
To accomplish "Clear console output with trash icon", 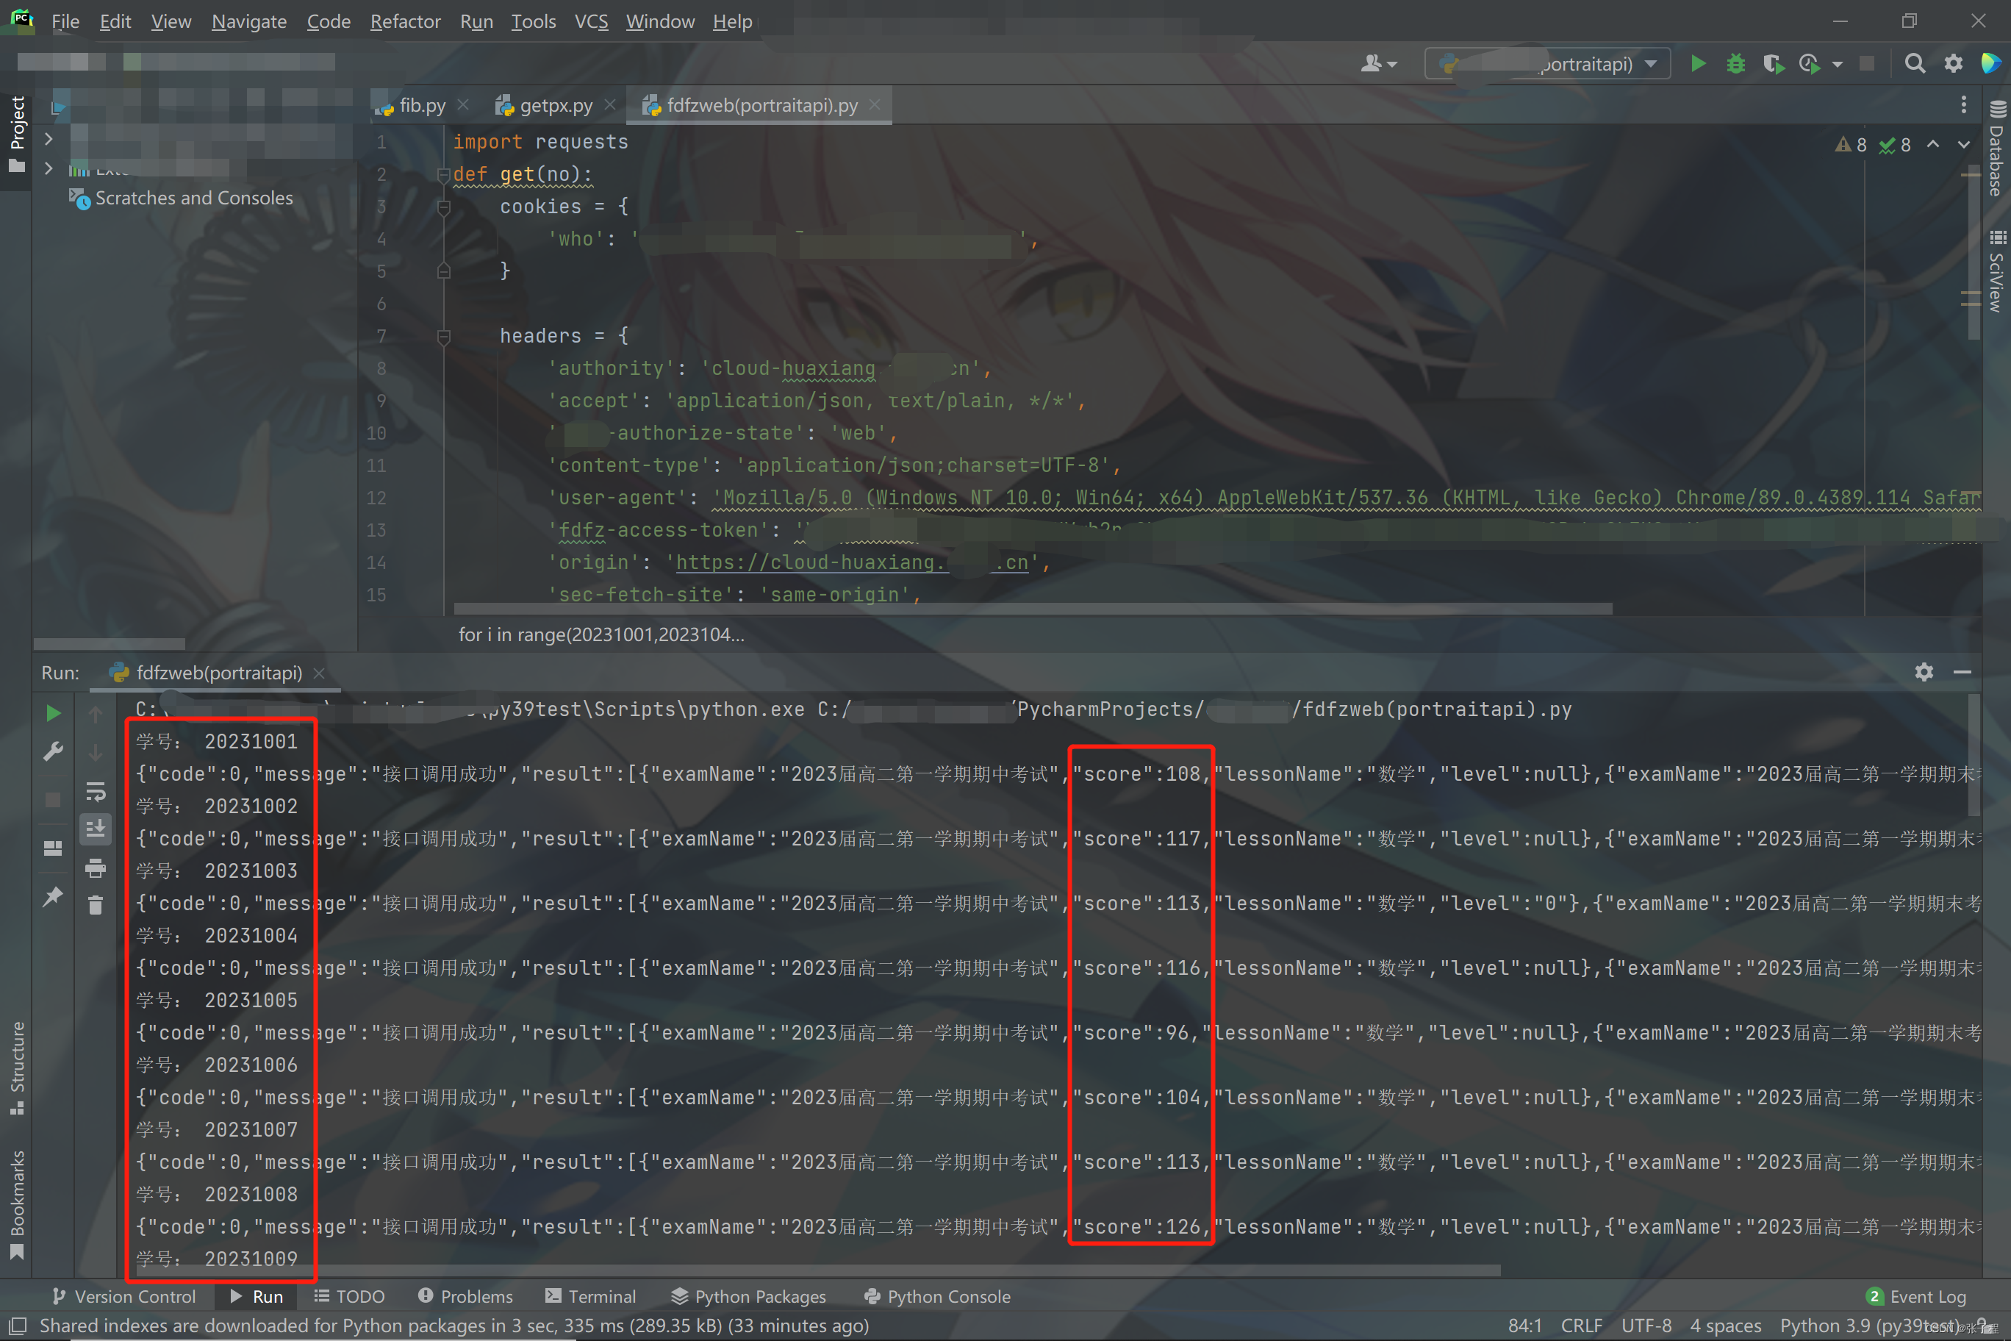I will [95, 905].
